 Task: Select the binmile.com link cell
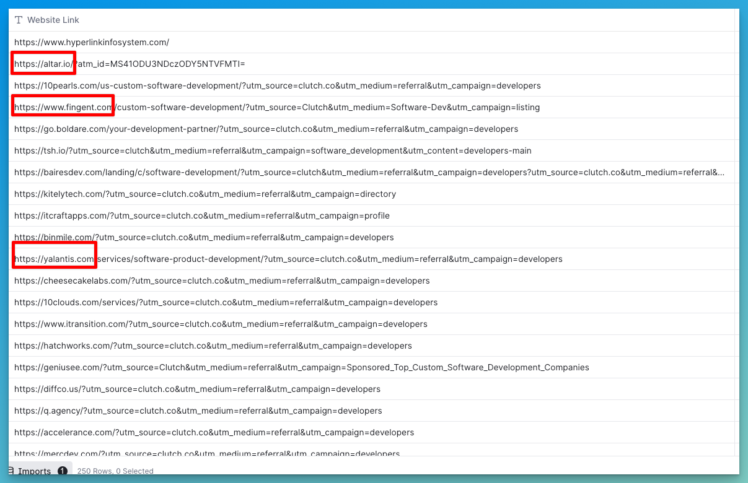371,237
